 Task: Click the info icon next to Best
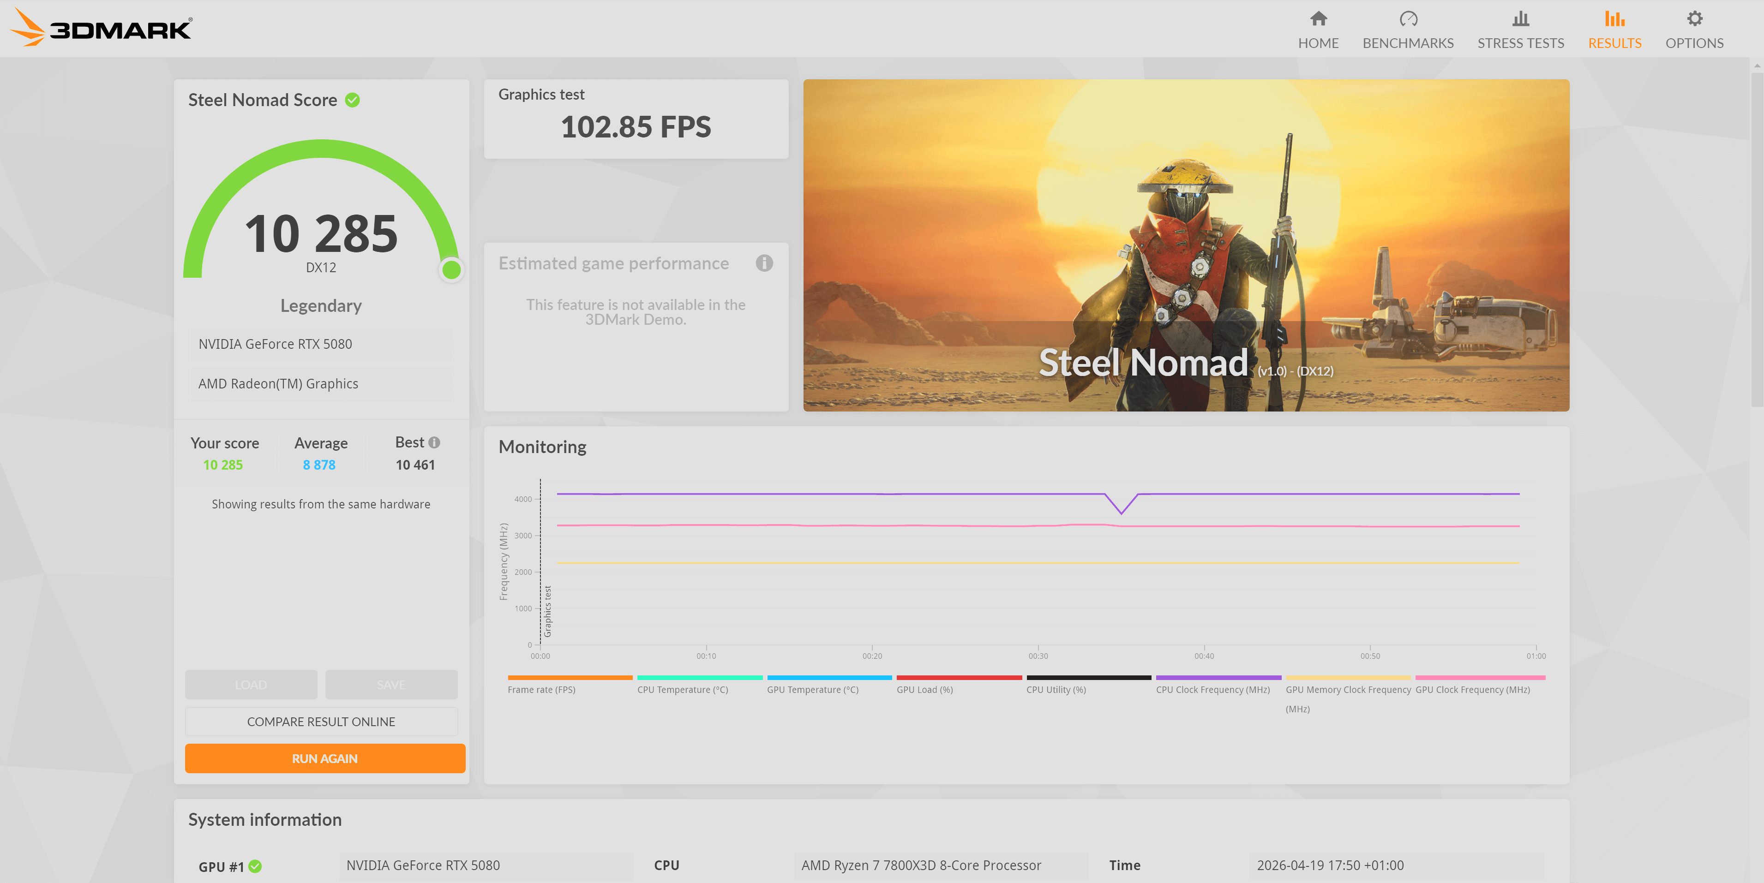434,443
